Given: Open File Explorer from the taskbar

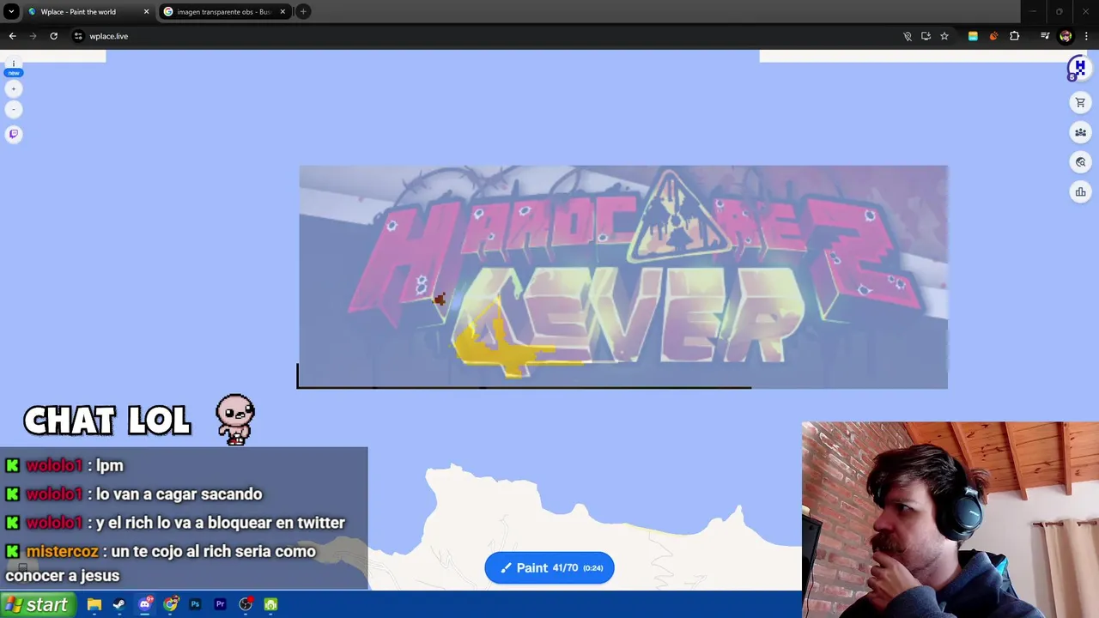Looking at the screenshot, I should 94,604.
